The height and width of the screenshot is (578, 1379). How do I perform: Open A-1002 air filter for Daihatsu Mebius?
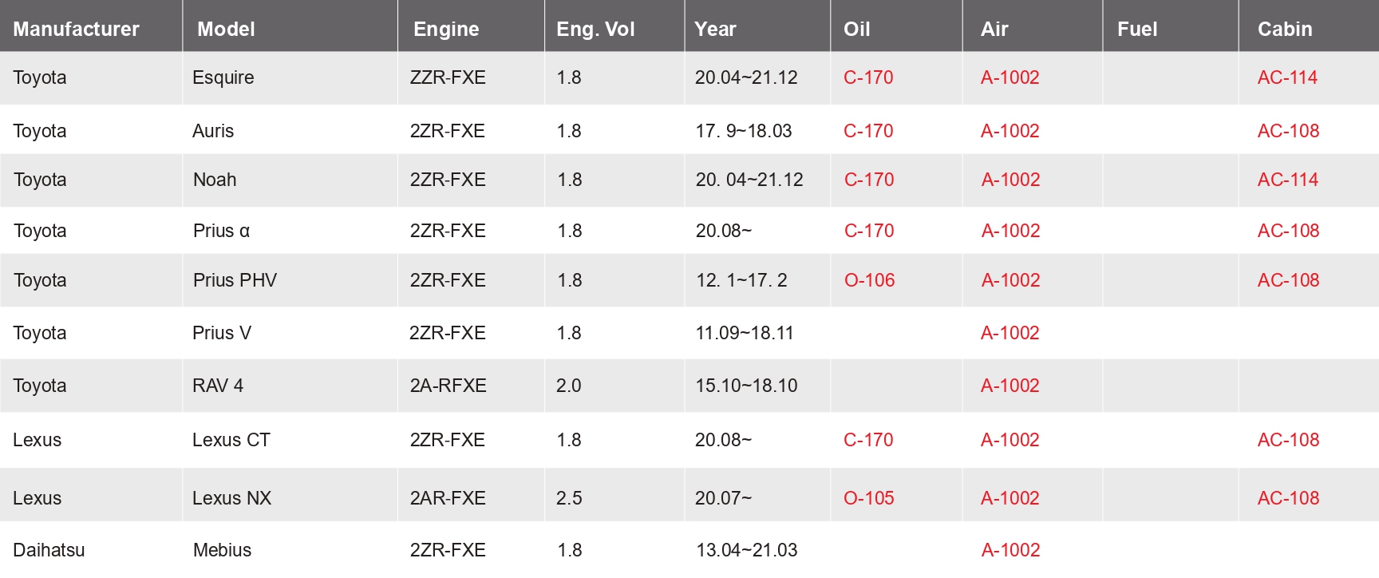1010,550
